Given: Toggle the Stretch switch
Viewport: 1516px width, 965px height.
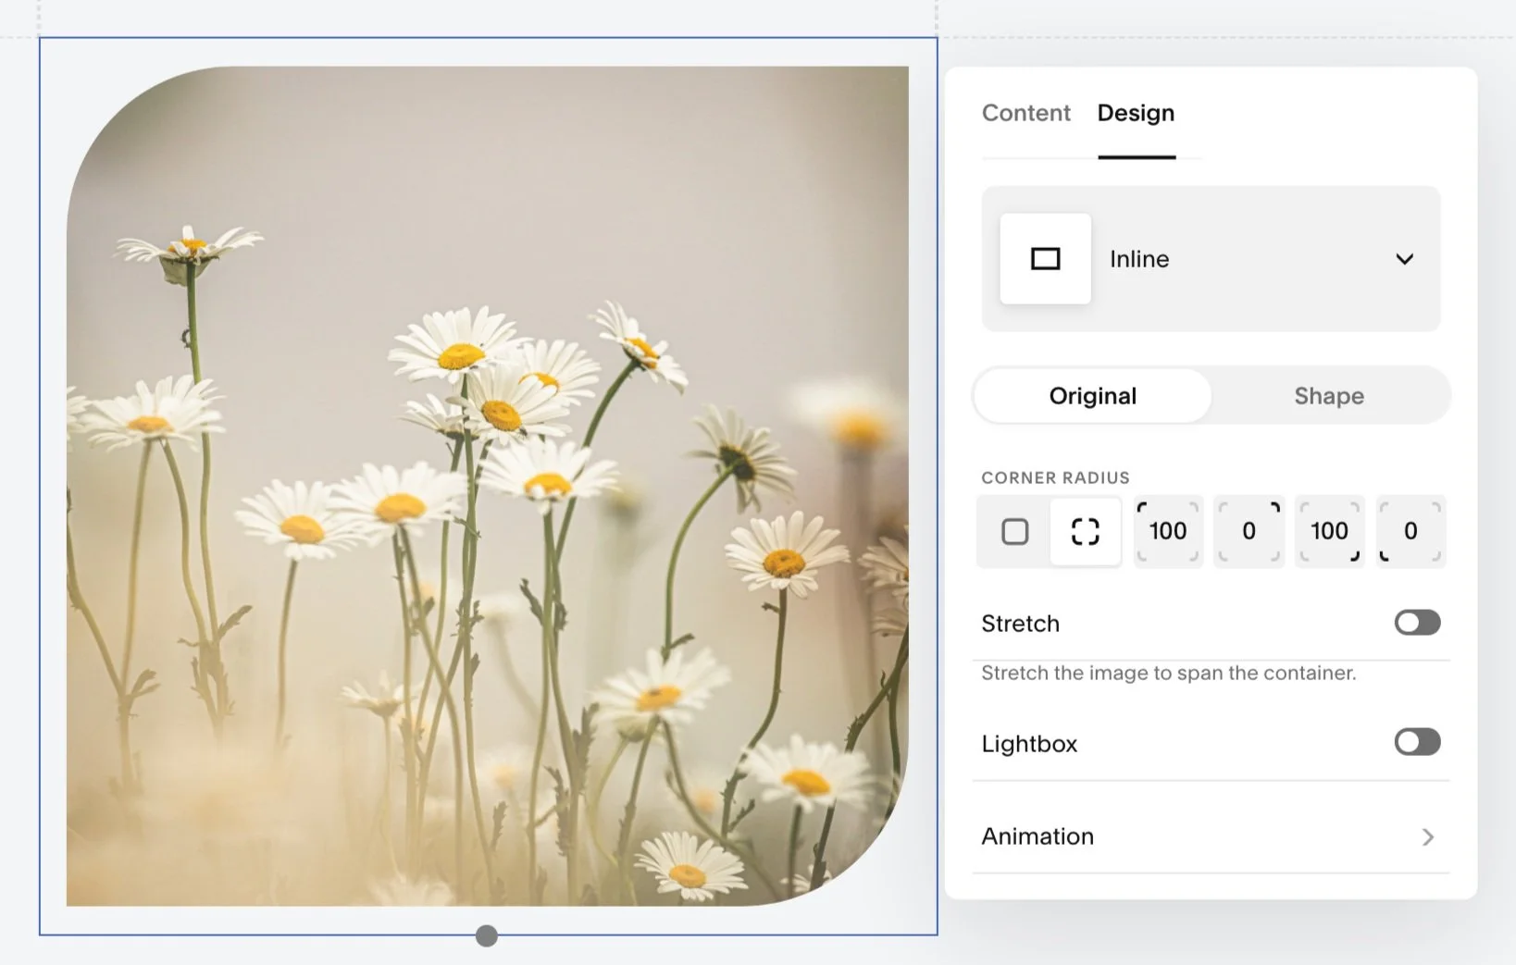Looking at the screenshot, I should click(x=1417, y=623).
